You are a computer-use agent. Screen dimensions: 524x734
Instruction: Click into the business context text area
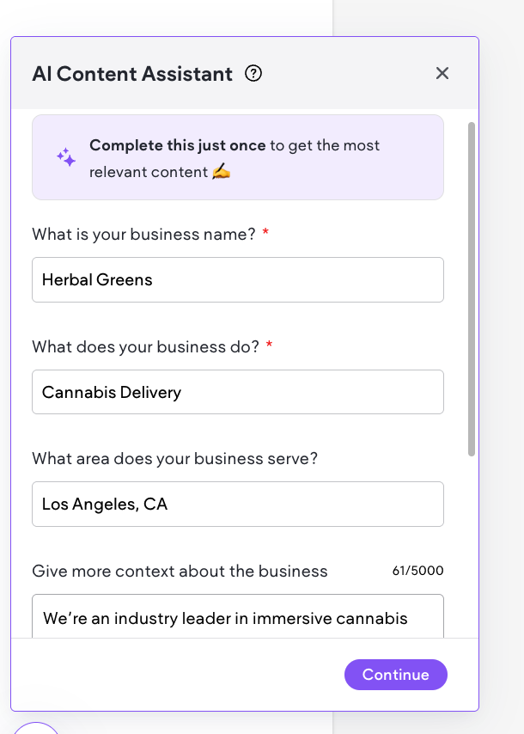pyautogui.click(x=237, y=618)
